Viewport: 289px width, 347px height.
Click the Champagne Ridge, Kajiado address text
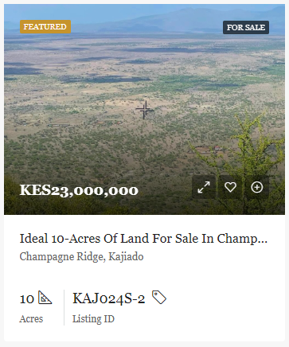coord(81,256)
